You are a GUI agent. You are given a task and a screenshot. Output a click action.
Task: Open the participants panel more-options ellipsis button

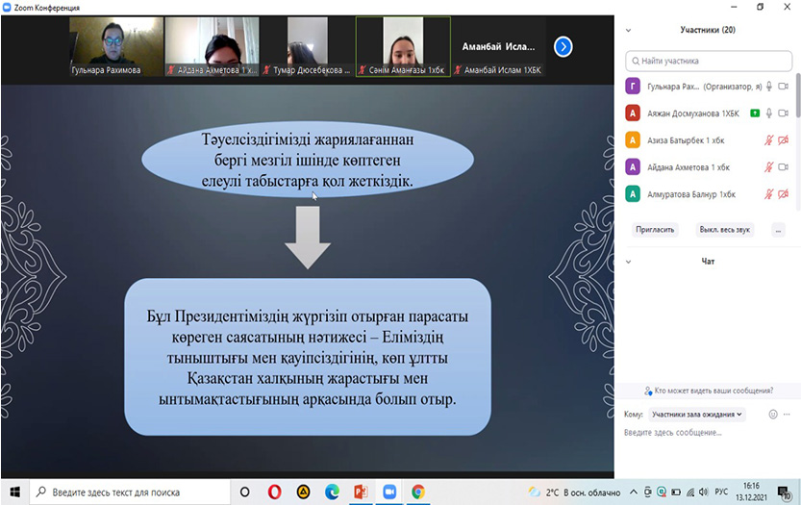tap(778, 230)
